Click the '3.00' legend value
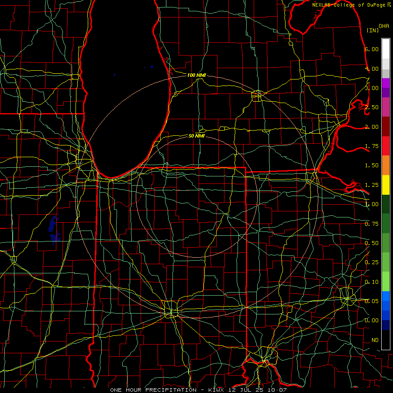This screenshot has height=393, width=393. click(372, 88)
